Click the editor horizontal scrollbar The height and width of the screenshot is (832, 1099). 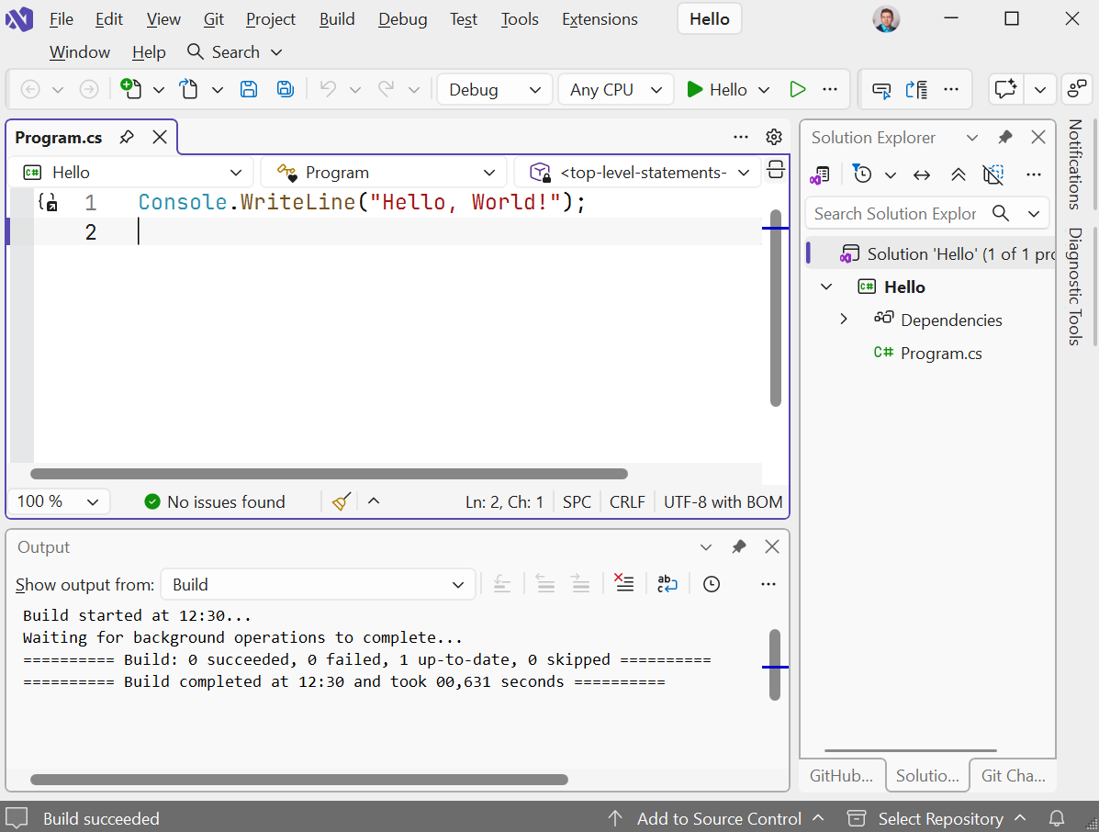(x=329, y=474)
